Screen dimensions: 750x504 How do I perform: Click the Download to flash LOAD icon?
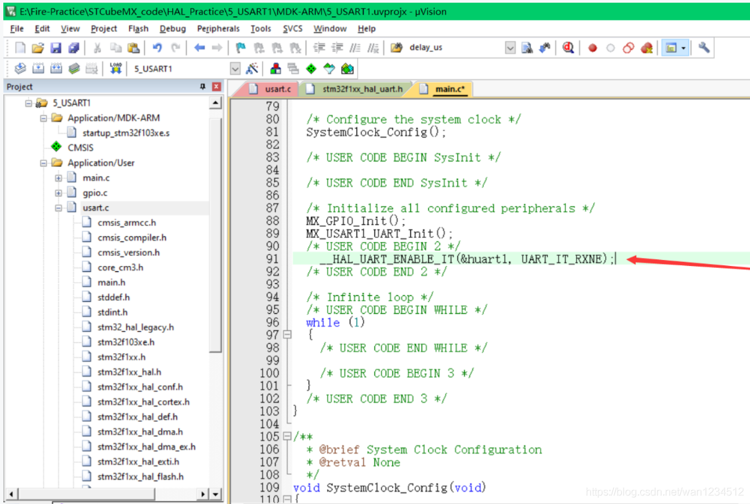click(116, 68)
